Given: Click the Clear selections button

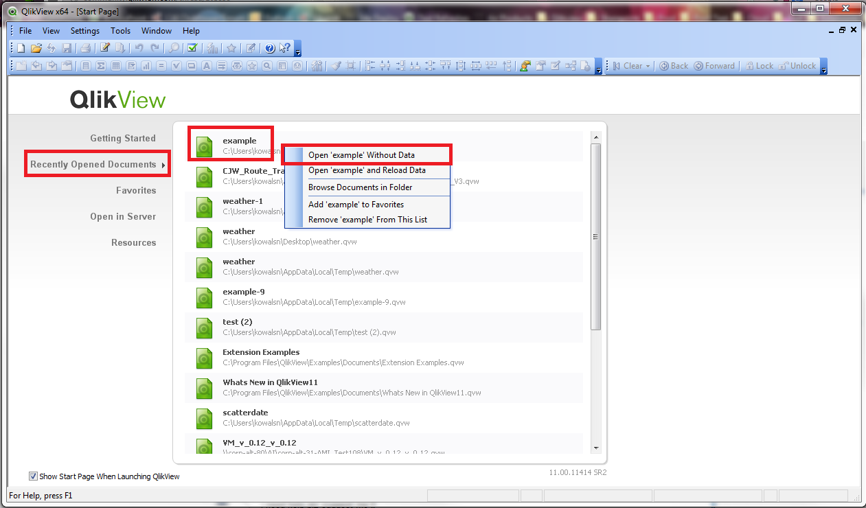Looking at the screenshot, I should pos(626,66).
